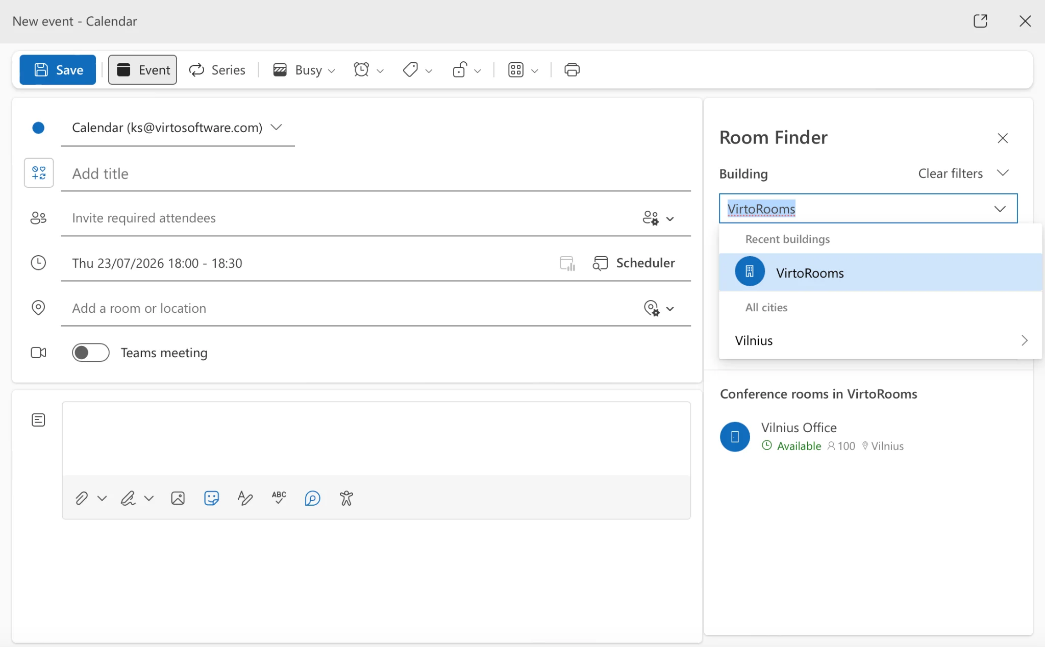The image size is (1045, 647).
Task: Select the Event type button
Action: click(142, 70)
